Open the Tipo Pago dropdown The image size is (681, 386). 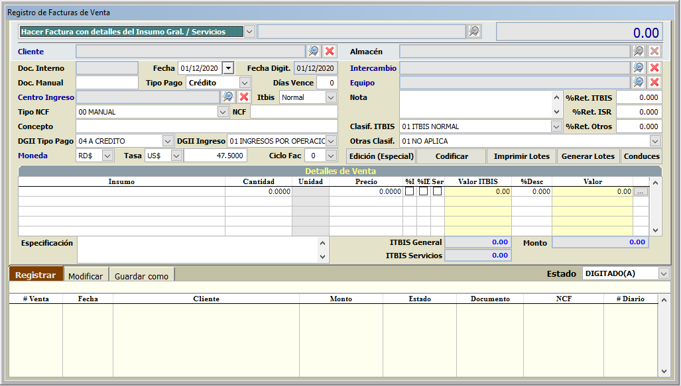[245, 83]
